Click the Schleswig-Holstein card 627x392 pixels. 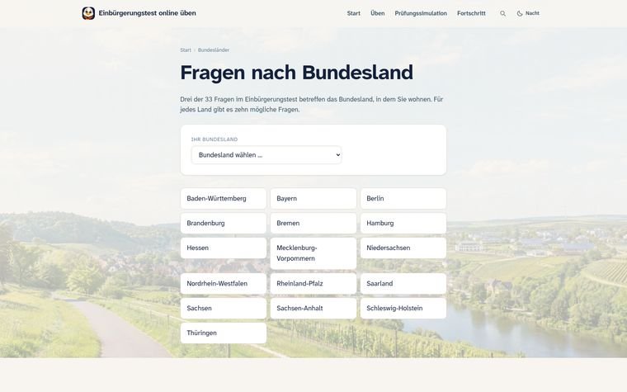click(x=403, y=309)
